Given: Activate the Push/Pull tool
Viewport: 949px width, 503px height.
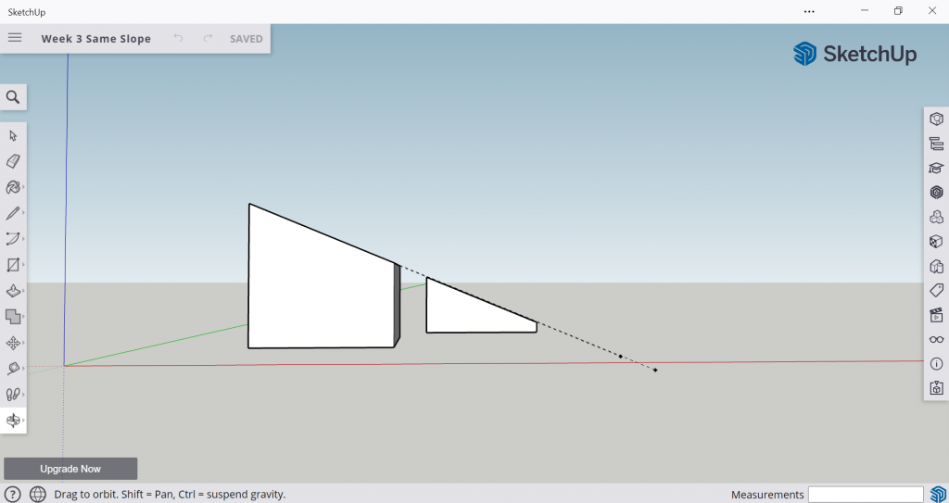Looking at the screenshot, I should 13,291.
